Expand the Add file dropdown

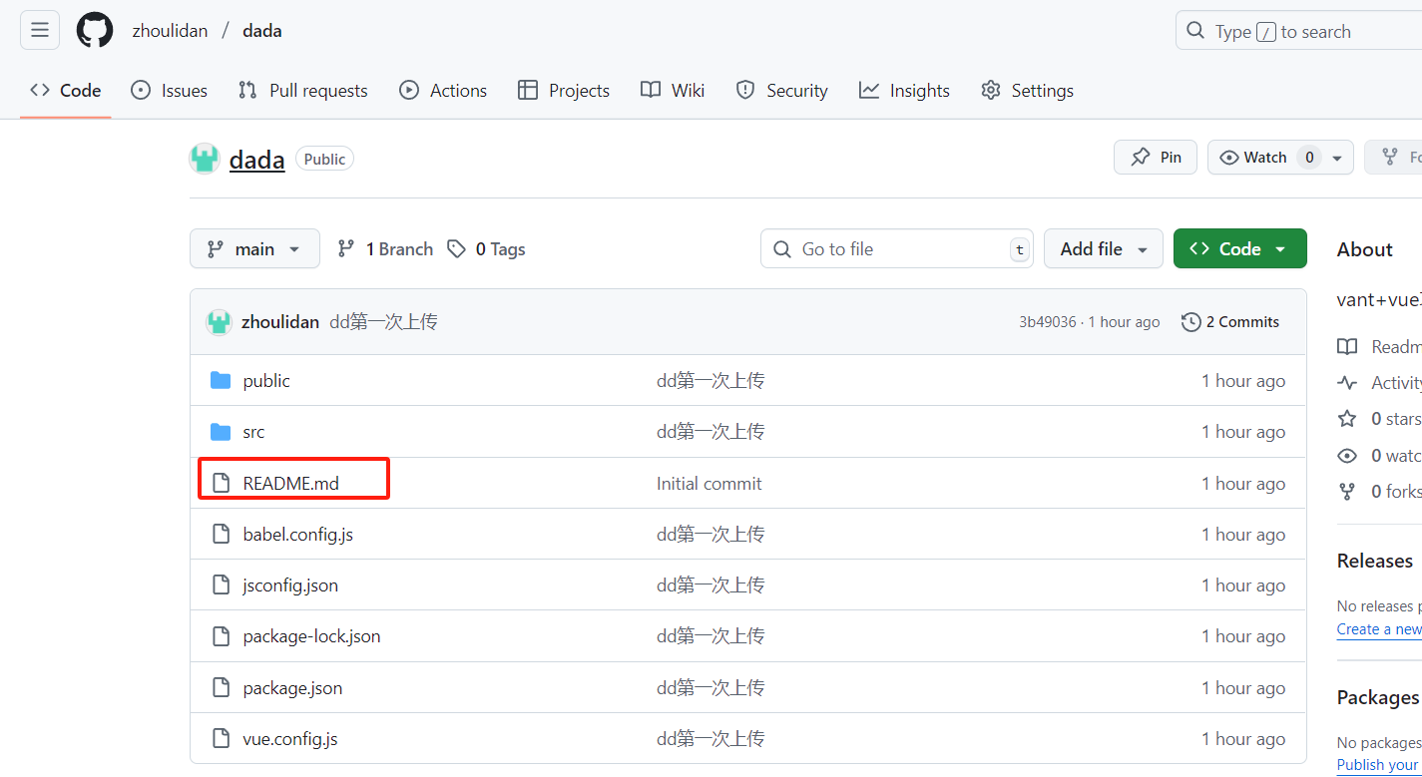tap(1104, 248)
